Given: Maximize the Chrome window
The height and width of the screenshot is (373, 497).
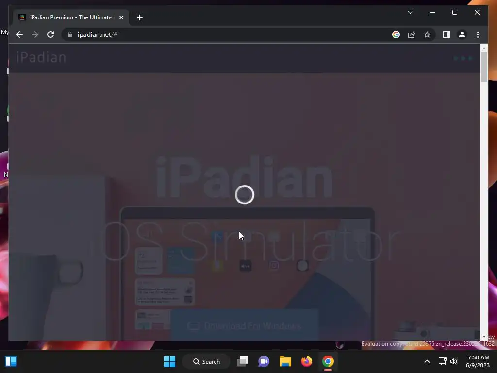Looking at the screenshot, I should [x=454, y=12].
